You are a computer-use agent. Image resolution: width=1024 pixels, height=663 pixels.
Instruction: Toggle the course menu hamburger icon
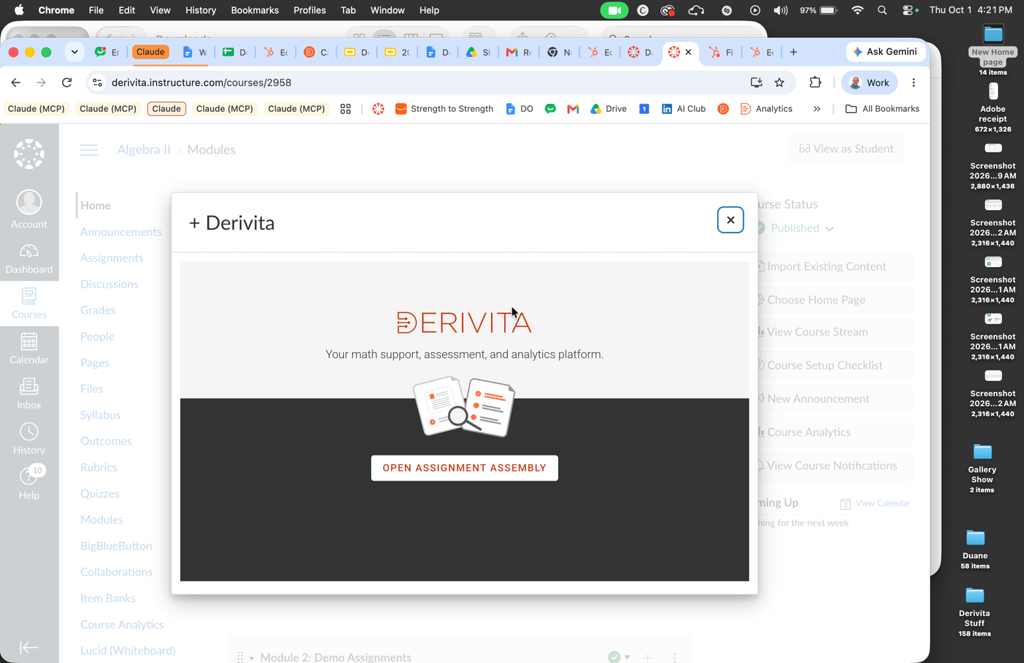click(x=89, y=150)
